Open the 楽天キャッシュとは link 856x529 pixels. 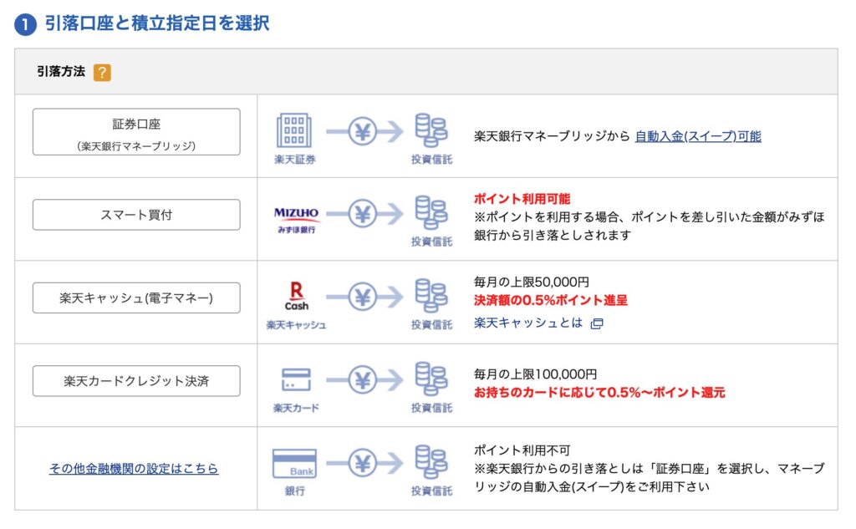point(527,323)
